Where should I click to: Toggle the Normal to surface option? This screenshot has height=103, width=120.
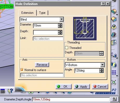tap(22, 70)
